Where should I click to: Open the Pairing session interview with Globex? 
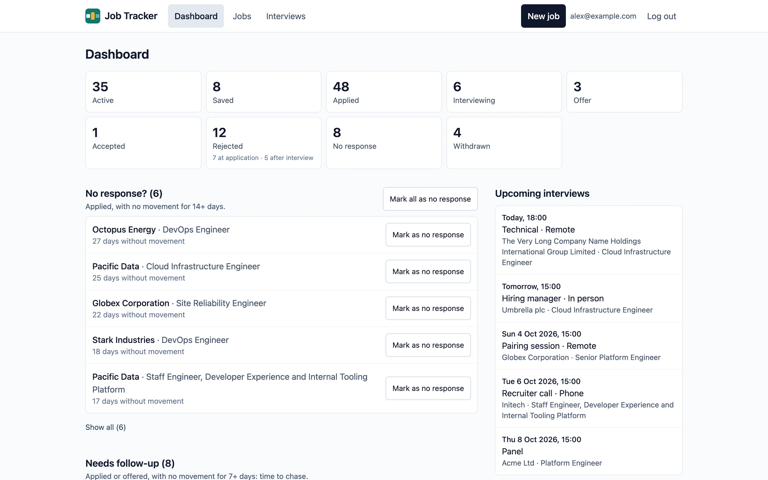pyautogui.click(x=589, y=346)
